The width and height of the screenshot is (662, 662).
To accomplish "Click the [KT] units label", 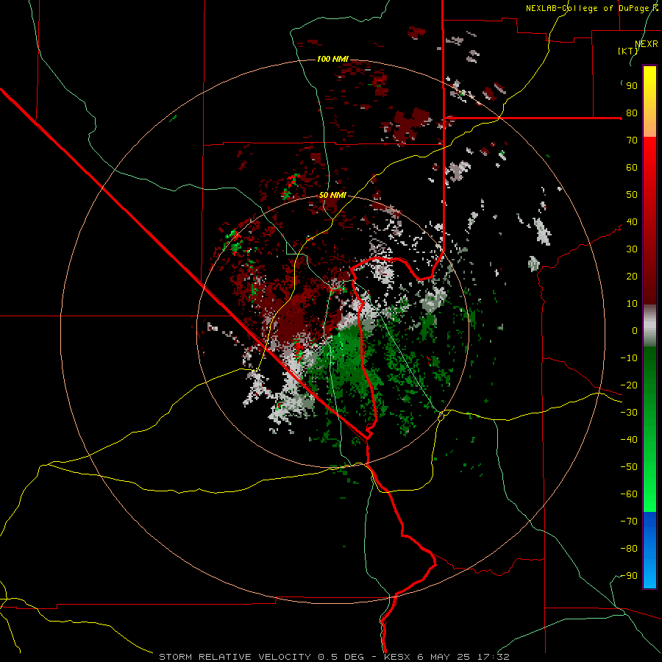I will 628,51.
